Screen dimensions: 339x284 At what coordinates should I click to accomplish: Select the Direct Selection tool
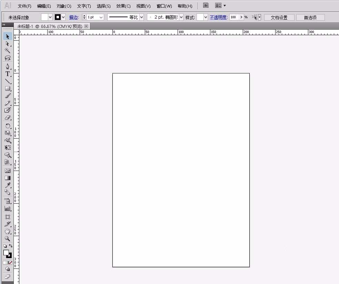8,44
